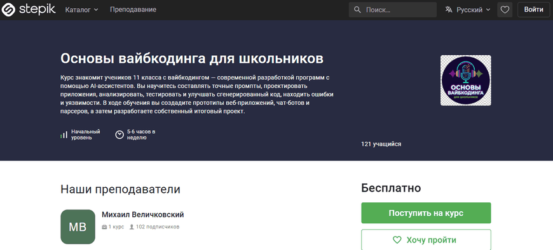
Task: Open Михаил Величковский teacher profile link
Action: point(143,215)
